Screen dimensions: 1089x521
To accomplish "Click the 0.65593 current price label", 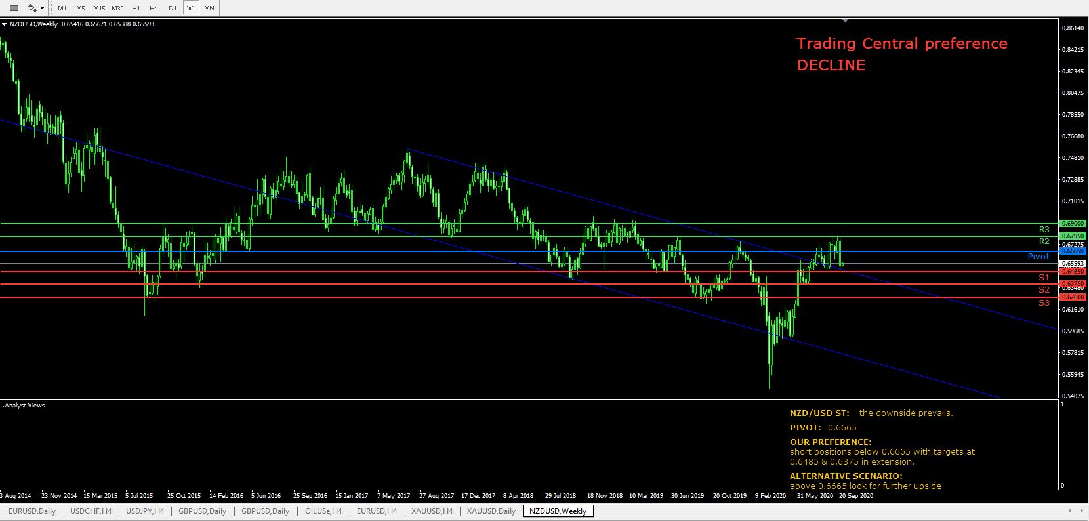I will [1073, 264].
